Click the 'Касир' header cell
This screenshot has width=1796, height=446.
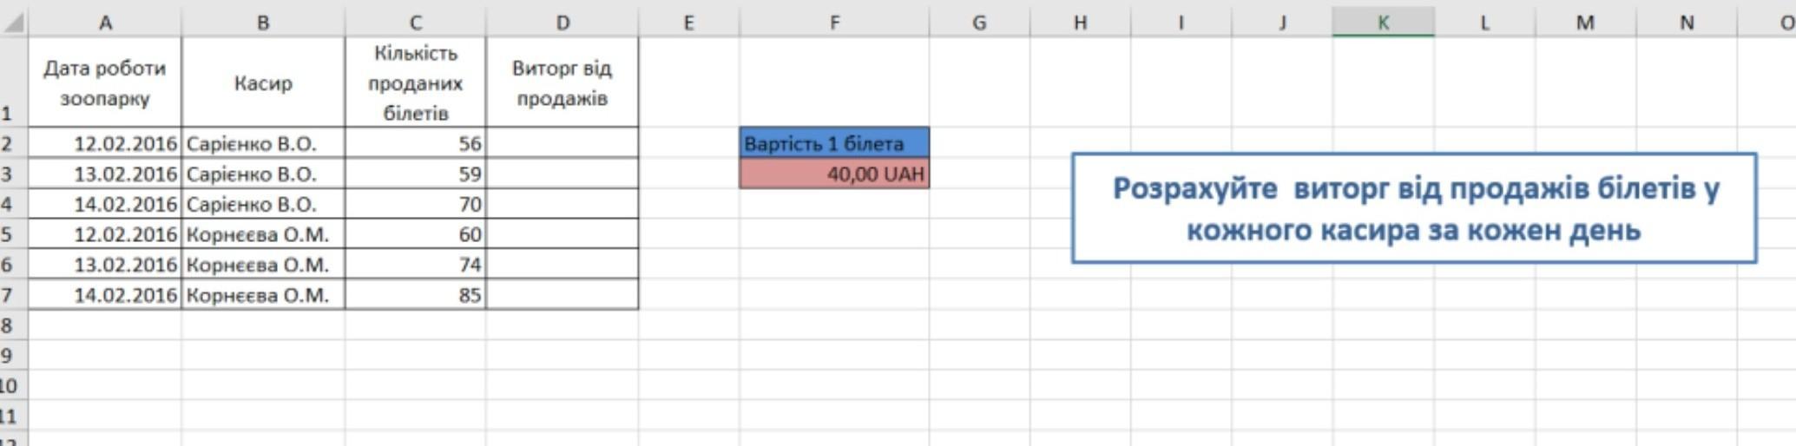click(263, 83)
